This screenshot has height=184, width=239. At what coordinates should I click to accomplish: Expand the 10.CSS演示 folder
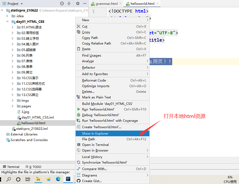[x=13, y=78]
